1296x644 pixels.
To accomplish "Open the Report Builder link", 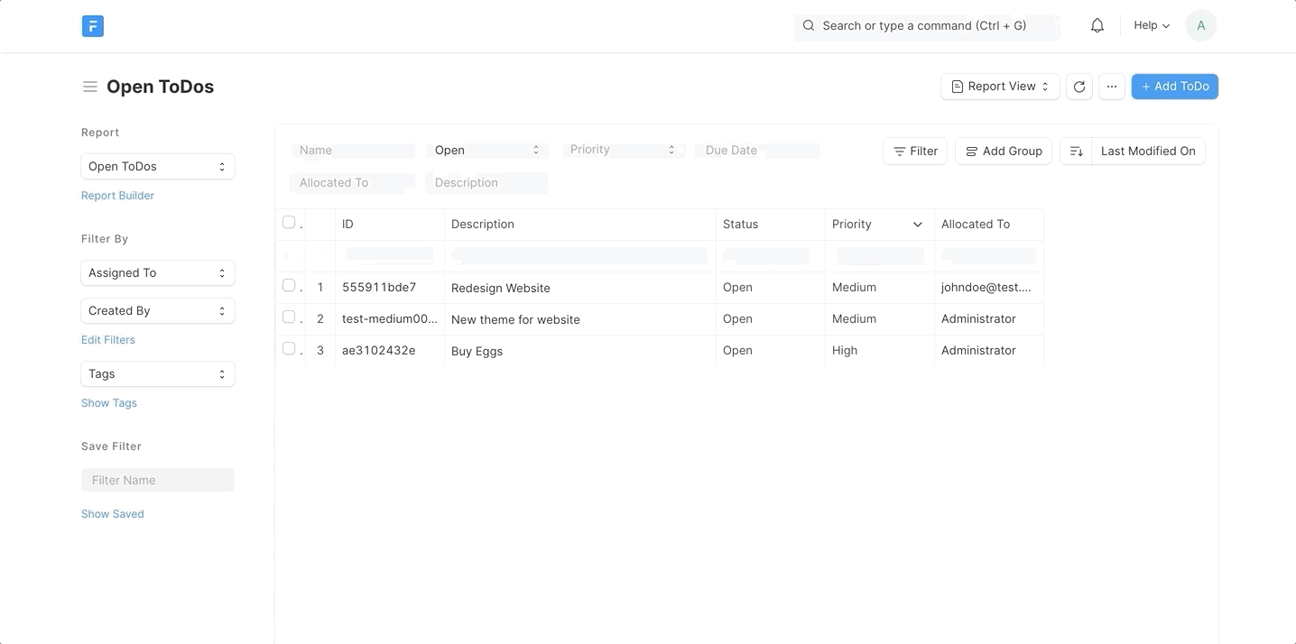I will (117, 195).
